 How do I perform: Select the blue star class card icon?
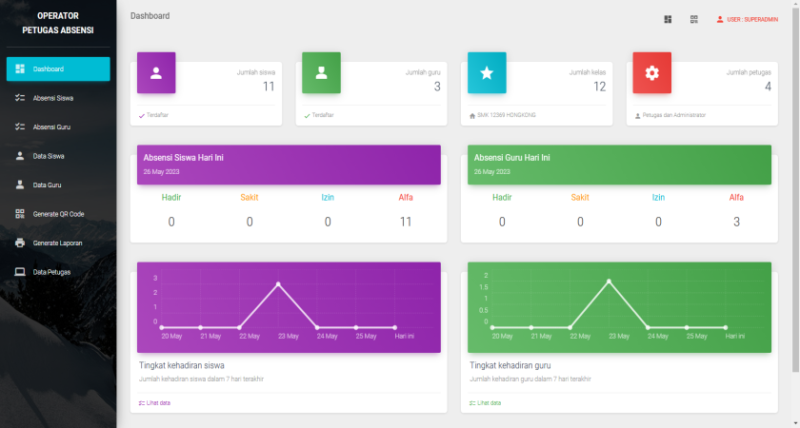pyautogui.click(x=487, y=72)
